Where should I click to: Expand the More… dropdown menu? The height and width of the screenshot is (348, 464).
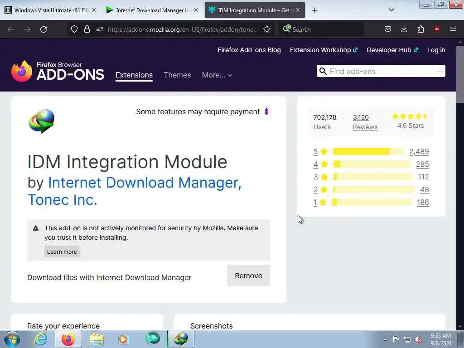pyautogui.click(x=217, y=75)
